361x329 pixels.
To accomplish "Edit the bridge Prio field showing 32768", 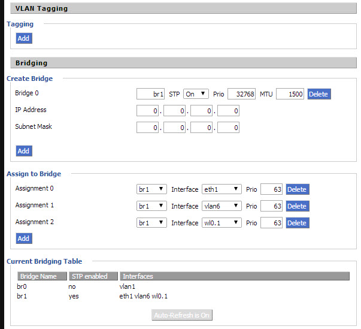I will point(241,94).
